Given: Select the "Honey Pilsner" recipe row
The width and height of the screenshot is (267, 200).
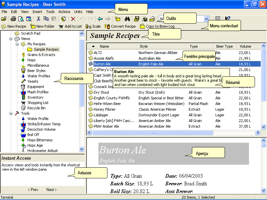Looking at the screenshot, I should pos(174,109).
